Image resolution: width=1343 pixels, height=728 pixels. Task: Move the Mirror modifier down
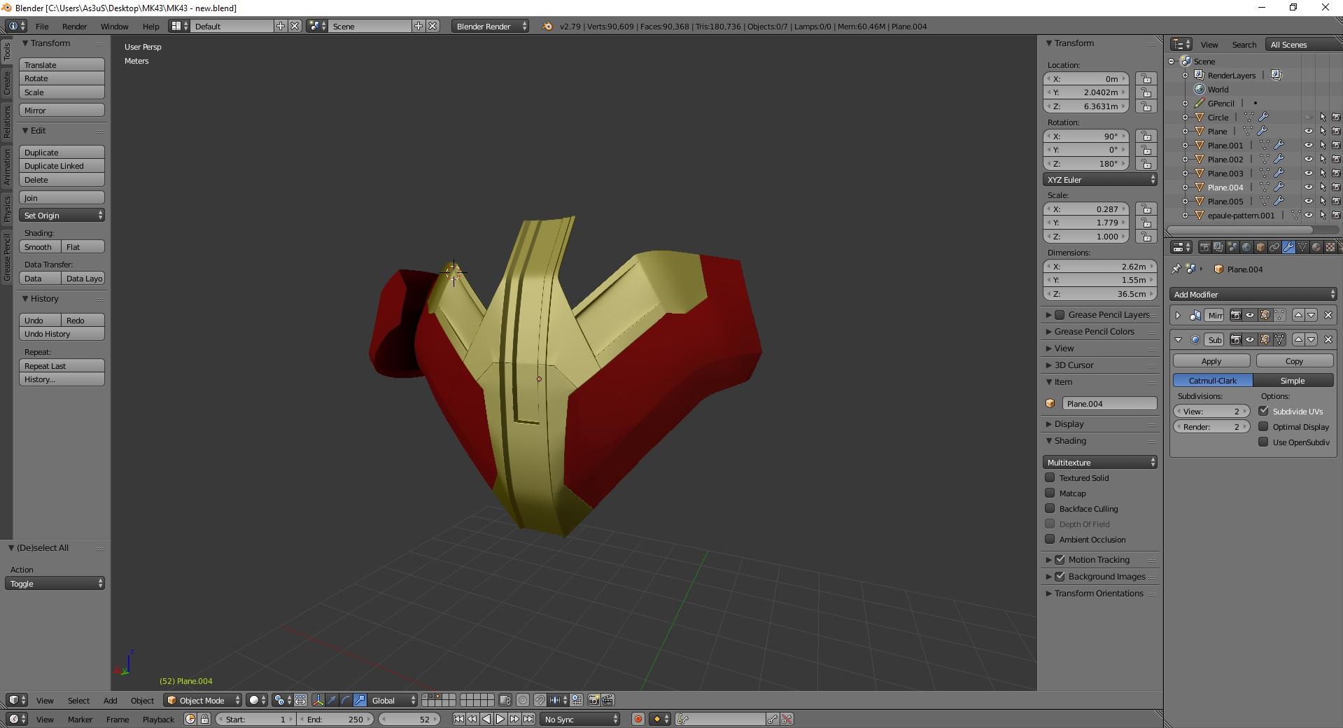[x=1312, y=315]
